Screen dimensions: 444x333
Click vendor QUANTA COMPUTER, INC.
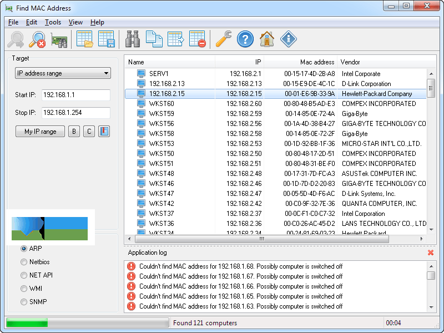coord(379,203)
